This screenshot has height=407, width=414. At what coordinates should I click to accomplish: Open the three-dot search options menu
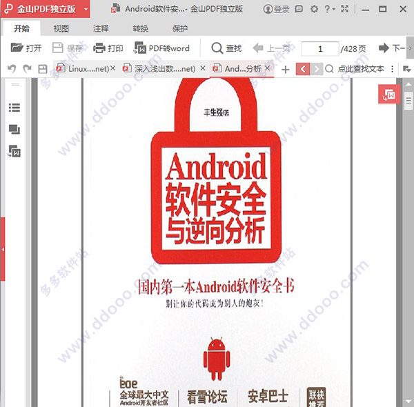tap(393, 69)
